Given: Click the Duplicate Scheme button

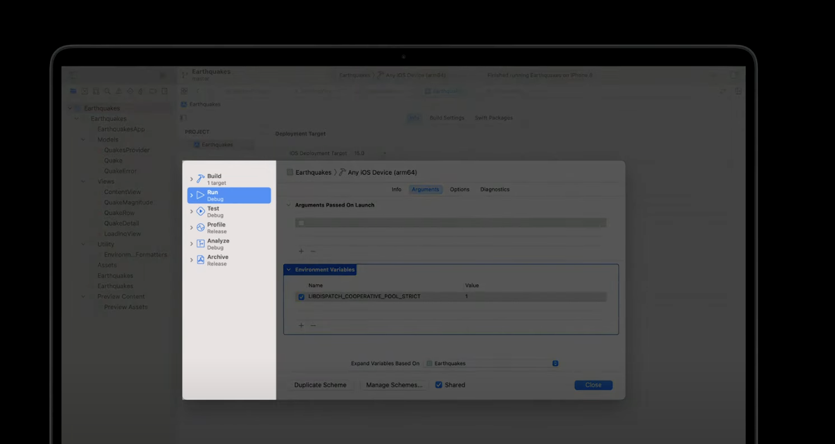Looking at the screenshot, I should click(x=320, y=385).
